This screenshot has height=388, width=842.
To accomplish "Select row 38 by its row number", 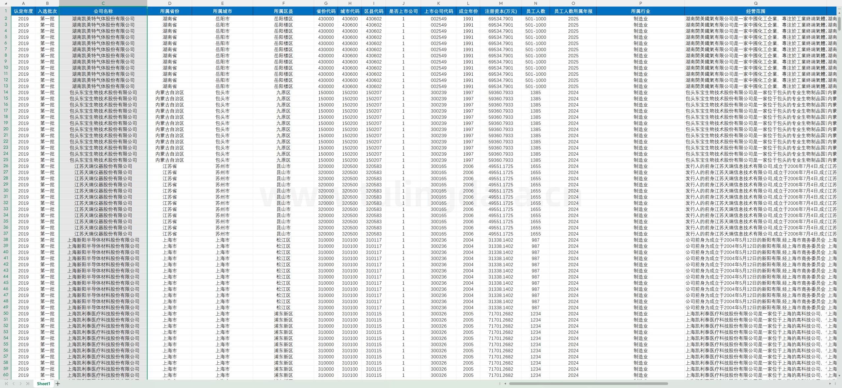I will pos(6,240).
